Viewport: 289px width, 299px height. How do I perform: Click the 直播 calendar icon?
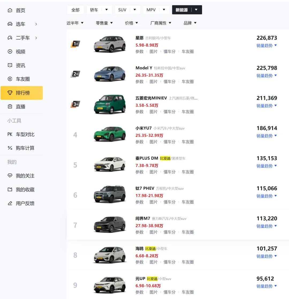10,106
